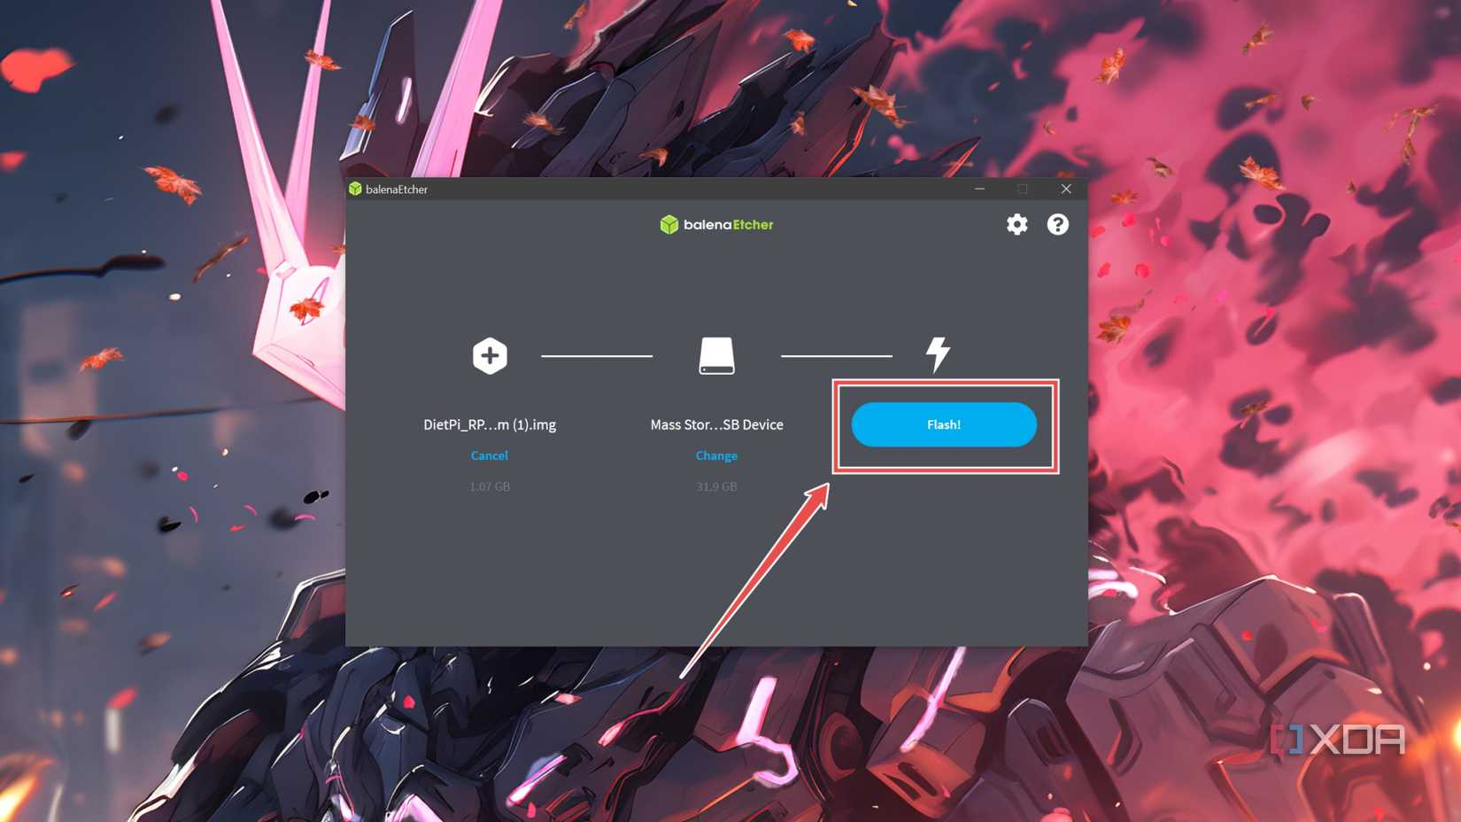The image size is (1461, 822).
Task: Open balenaEtcher settings gear
Action: [x=1017, y=224]
